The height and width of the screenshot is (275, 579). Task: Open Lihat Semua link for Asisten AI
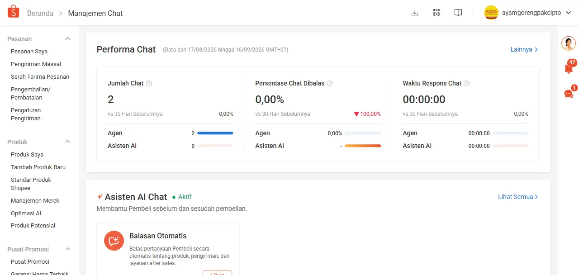point(518,197)
